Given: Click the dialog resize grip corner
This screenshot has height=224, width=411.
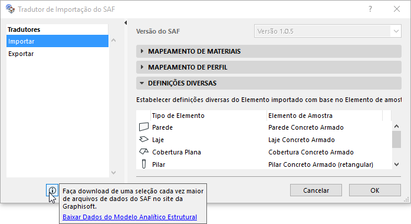Looking at the screenshot, I should [x=406, y=200].
